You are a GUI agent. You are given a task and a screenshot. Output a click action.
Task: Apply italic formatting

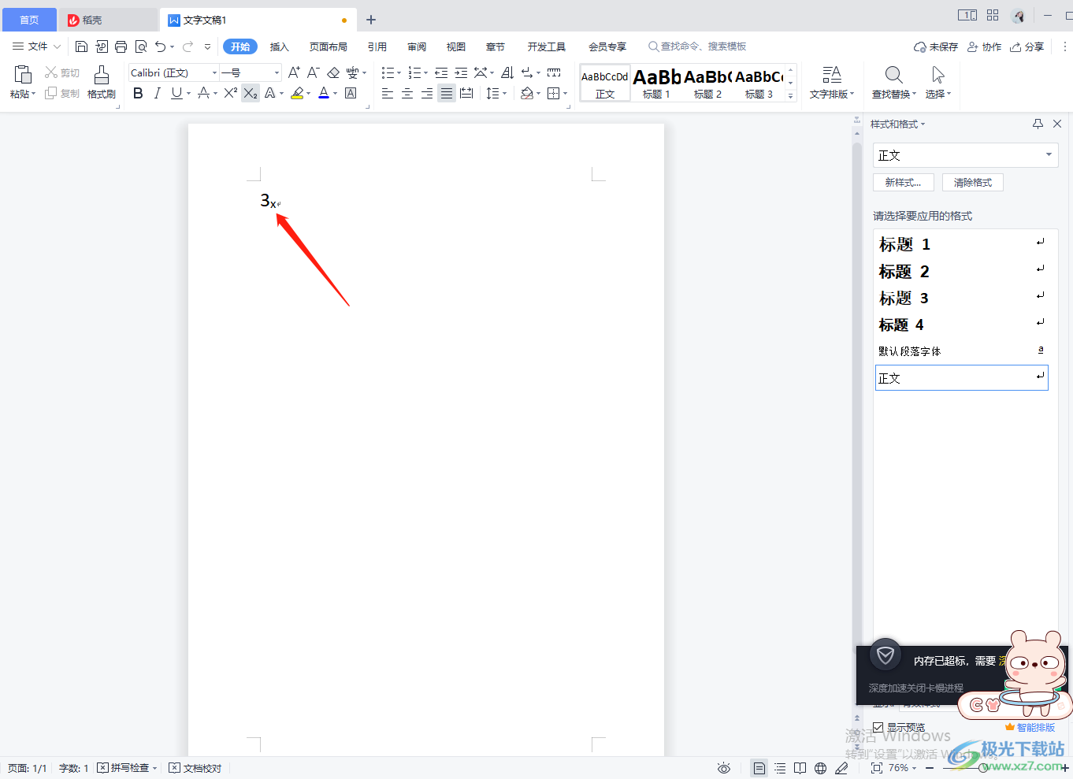click(x=158, y=93)
